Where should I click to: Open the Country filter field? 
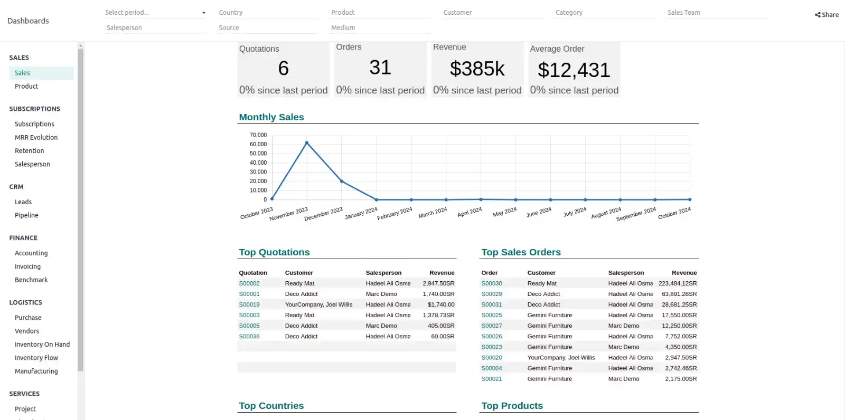(267, 13)
